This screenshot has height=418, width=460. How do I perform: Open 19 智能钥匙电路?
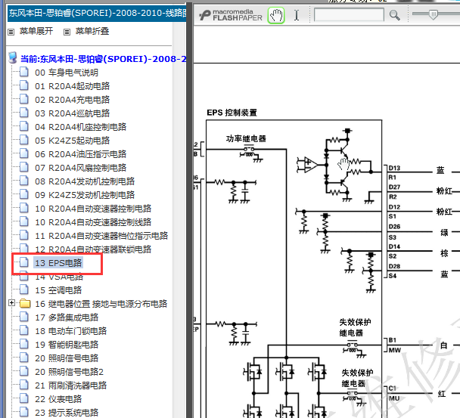(67, 345)
